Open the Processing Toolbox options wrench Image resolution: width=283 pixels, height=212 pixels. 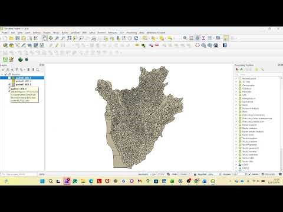[x=262, y=69]
